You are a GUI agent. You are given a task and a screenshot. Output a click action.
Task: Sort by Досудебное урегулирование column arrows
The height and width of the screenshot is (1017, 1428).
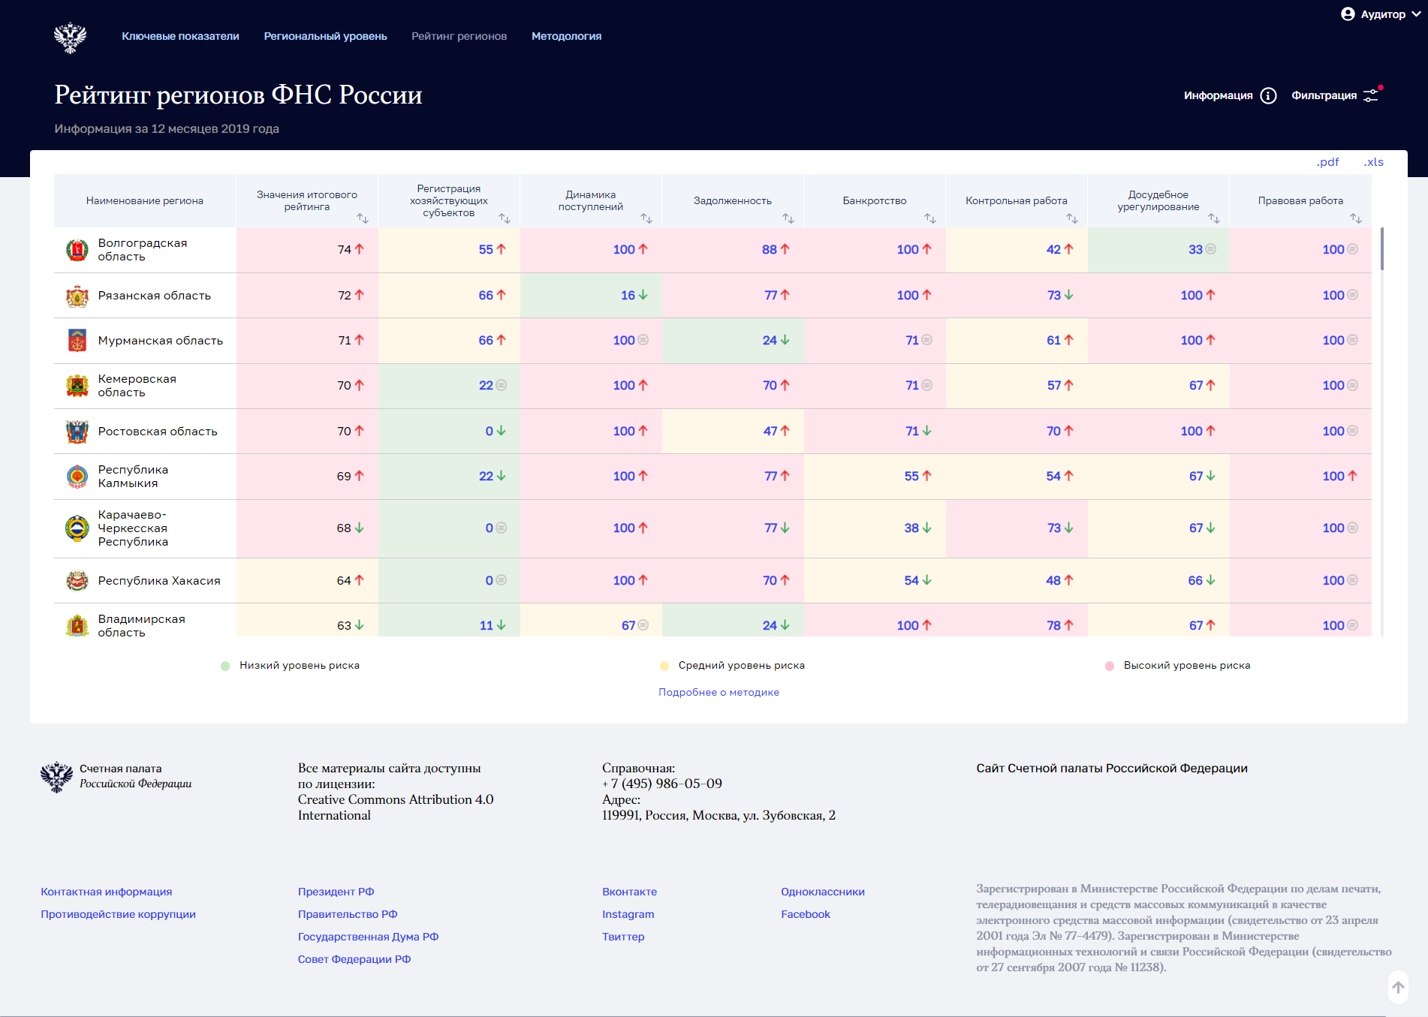(x=1214, y=218)
